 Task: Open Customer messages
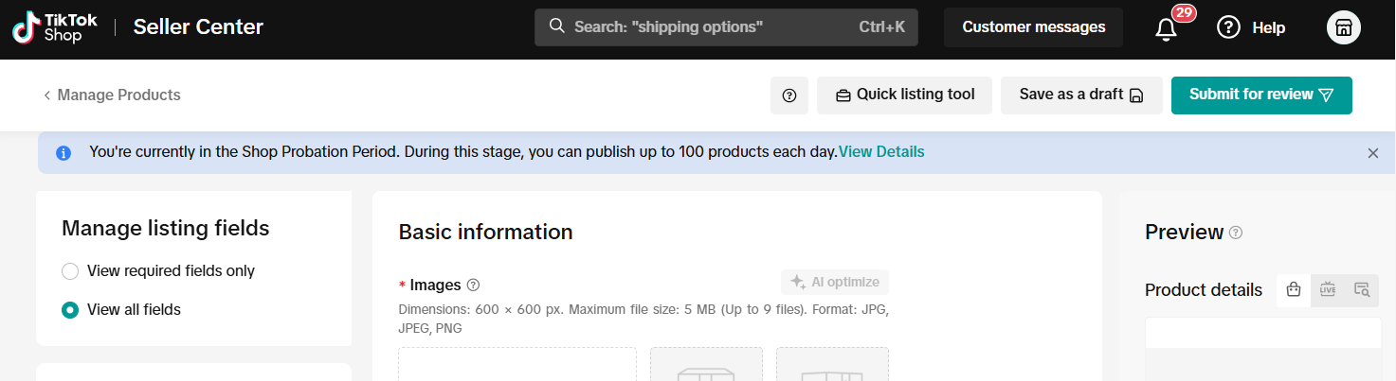tap(1033, 27)
